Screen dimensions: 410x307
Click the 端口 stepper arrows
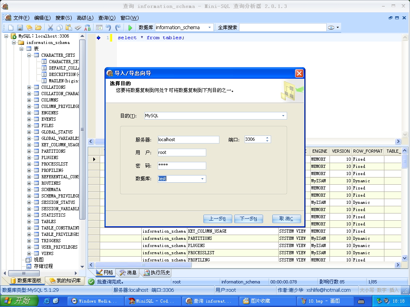tap(267, 140)
